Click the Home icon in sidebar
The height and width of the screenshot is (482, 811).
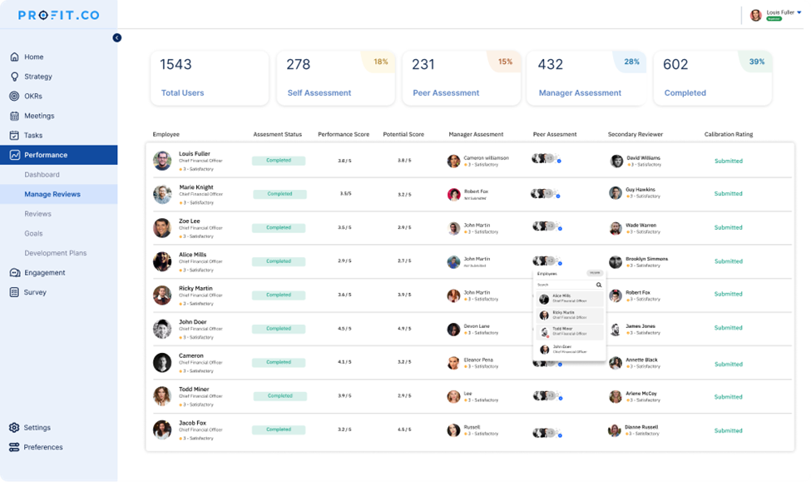tap(14, 57)
